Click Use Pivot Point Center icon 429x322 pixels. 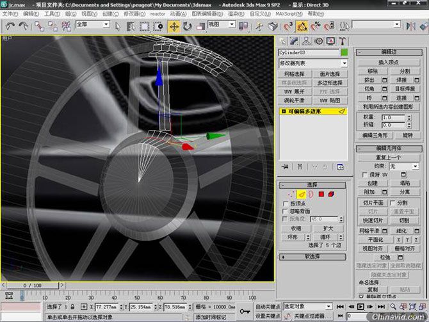(x=243, y=26)
